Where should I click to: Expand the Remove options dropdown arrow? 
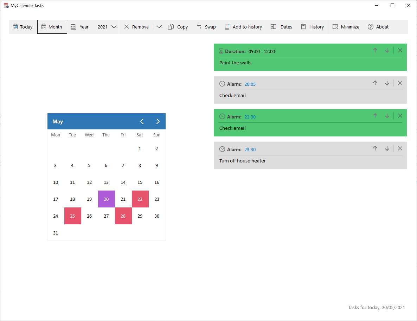[159, 27]
